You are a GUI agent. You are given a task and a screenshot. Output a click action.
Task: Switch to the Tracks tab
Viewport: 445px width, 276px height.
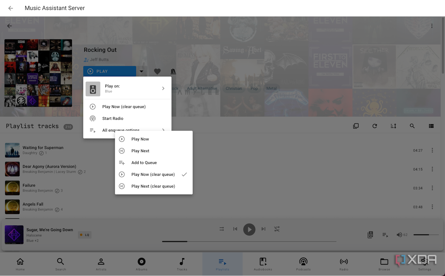pyautogui.click(x=182, y=264)
